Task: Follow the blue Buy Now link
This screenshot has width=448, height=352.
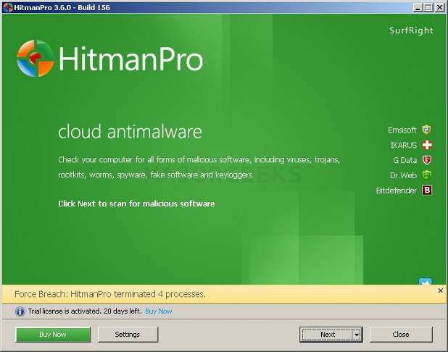Action: [x=159, y=311]
